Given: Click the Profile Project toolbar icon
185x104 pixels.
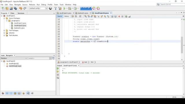Looking at the screenshot, I should coord(75,8).
